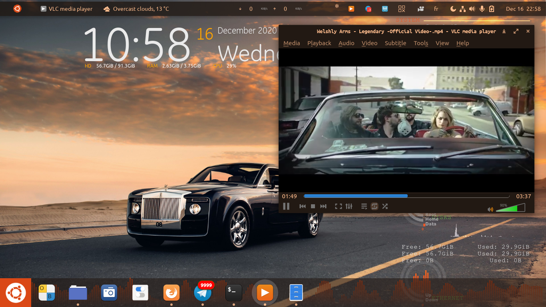
Task: Toggle remaining time via 03:37 label
Action: [x=524, y=196]
